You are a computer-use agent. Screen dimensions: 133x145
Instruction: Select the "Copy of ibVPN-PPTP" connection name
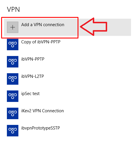click(41, 42)
